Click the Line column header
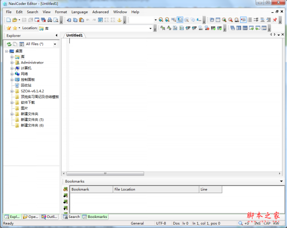Viewport: 287px width, 228px height. pos(210,189)
